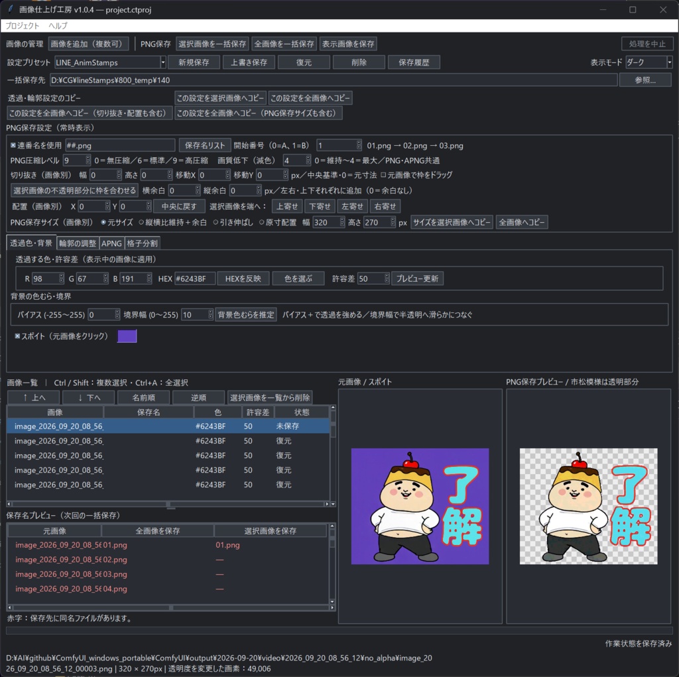The image size is (679, 677).
Task: Click 上寄せ alignment button
Action: (287, 206)
